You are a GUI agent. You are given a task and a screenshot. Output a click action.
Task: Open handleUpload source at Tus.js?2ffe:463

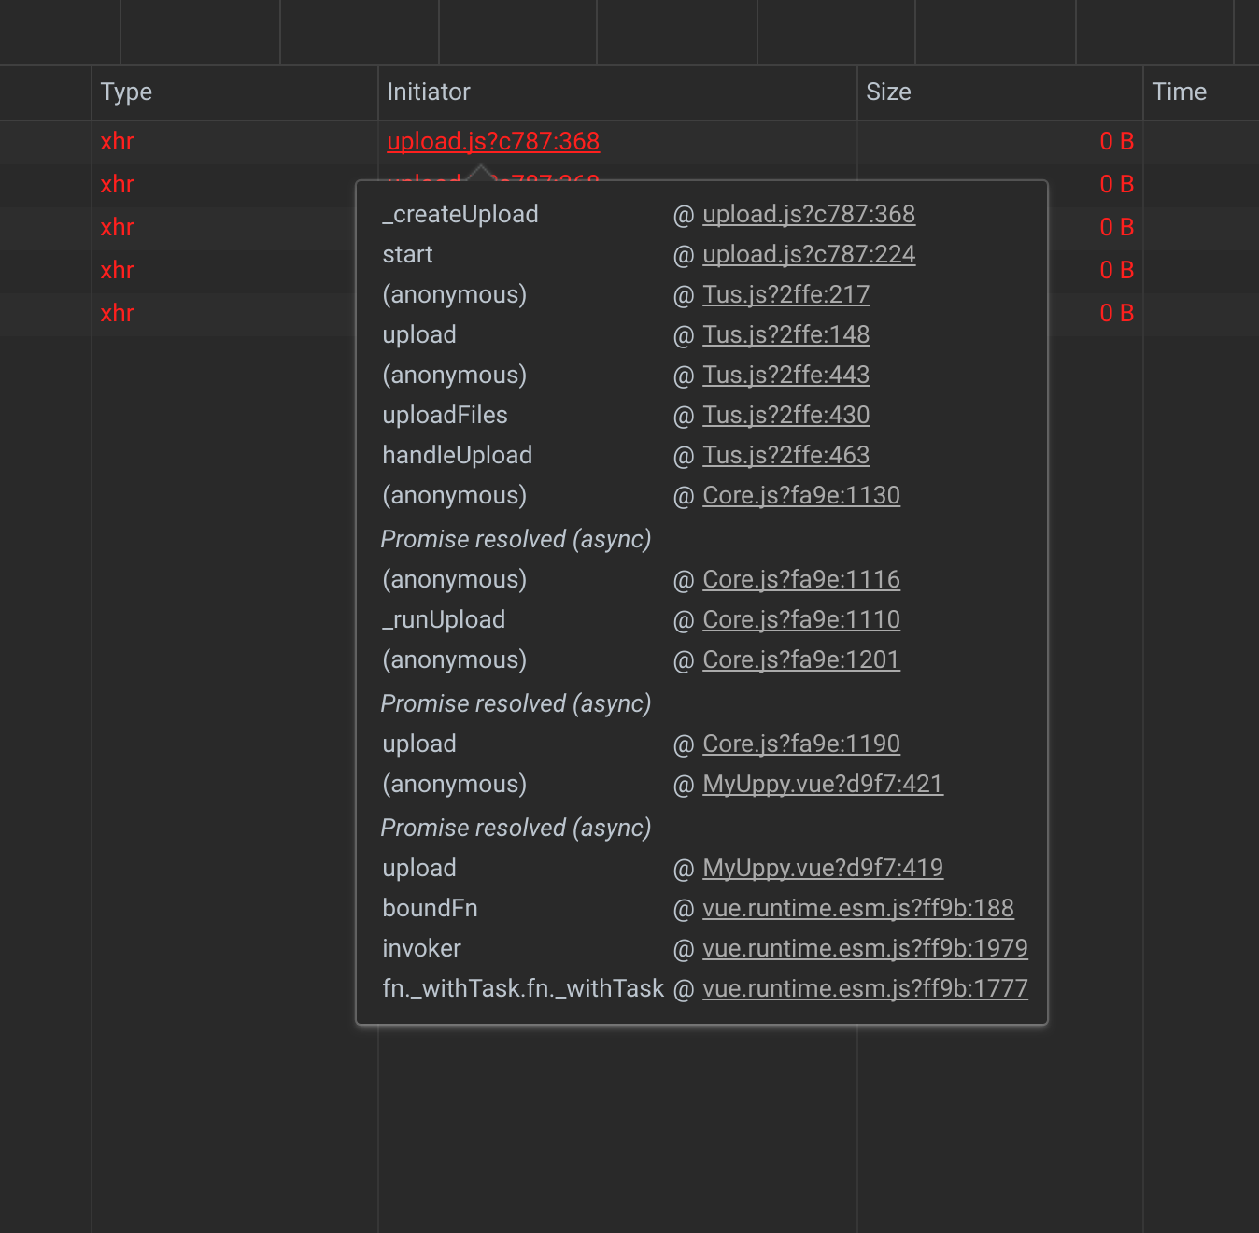tap(785, 455)
